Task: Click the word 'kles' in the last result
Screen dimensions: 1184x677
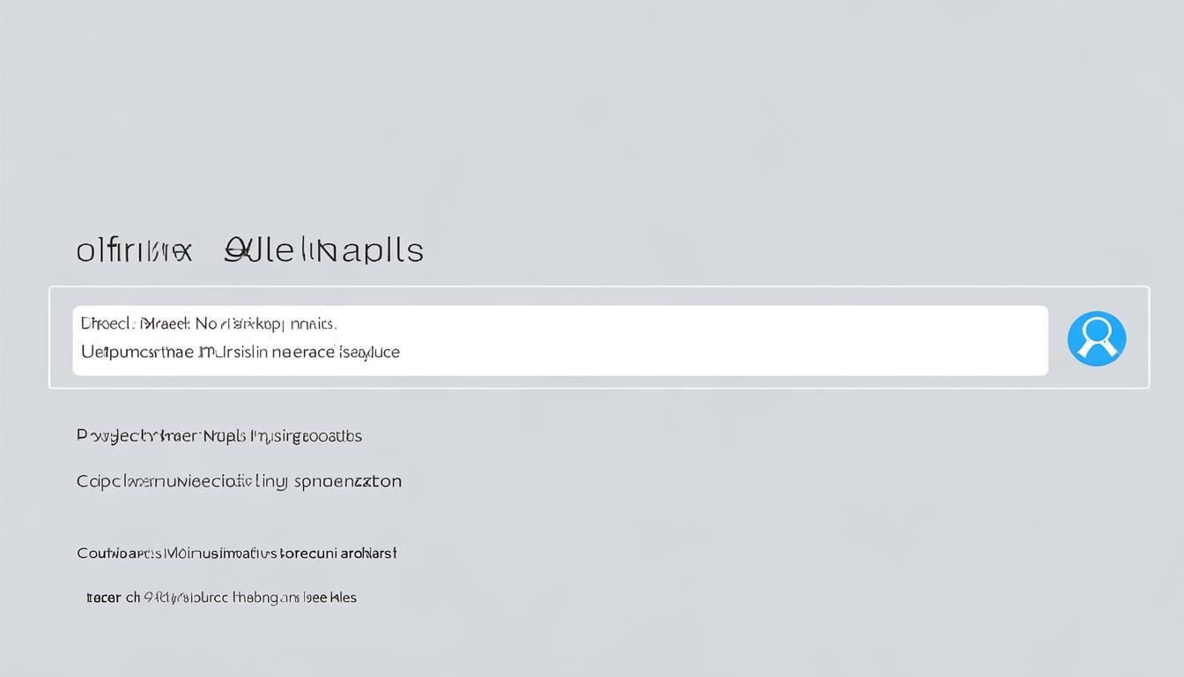Action: (x=344, y=598)
